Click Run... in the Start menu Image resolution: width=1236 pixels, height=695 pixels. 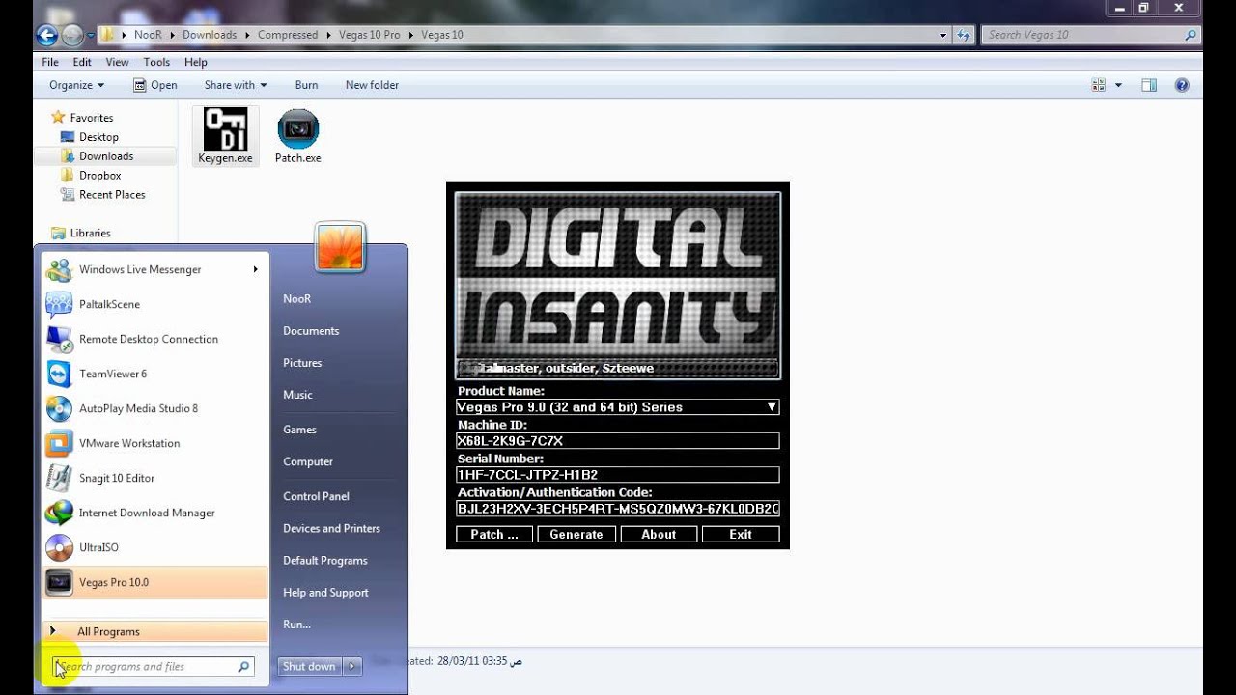click(296, 625)
